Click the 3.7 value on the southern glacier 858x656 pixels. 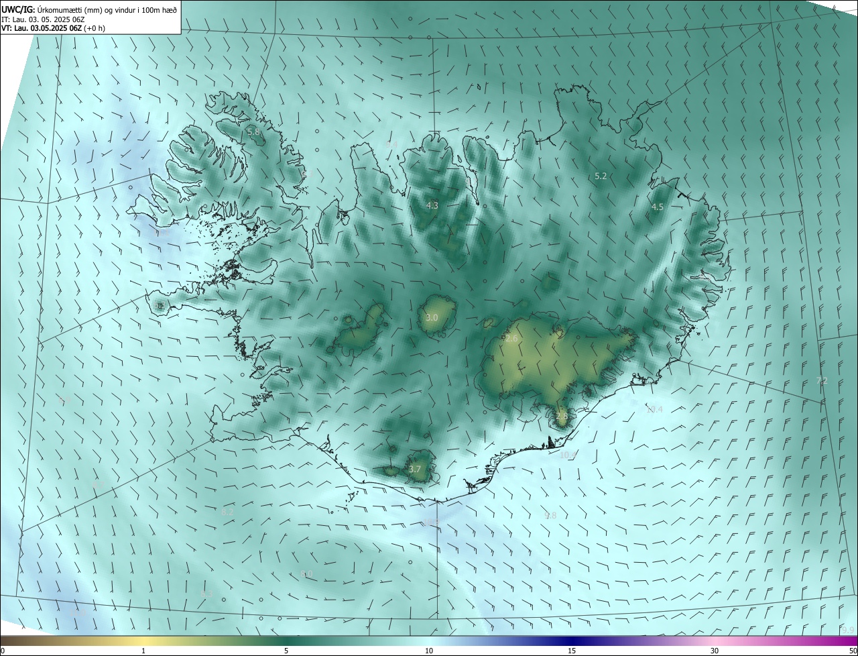[x=415, y=469]
